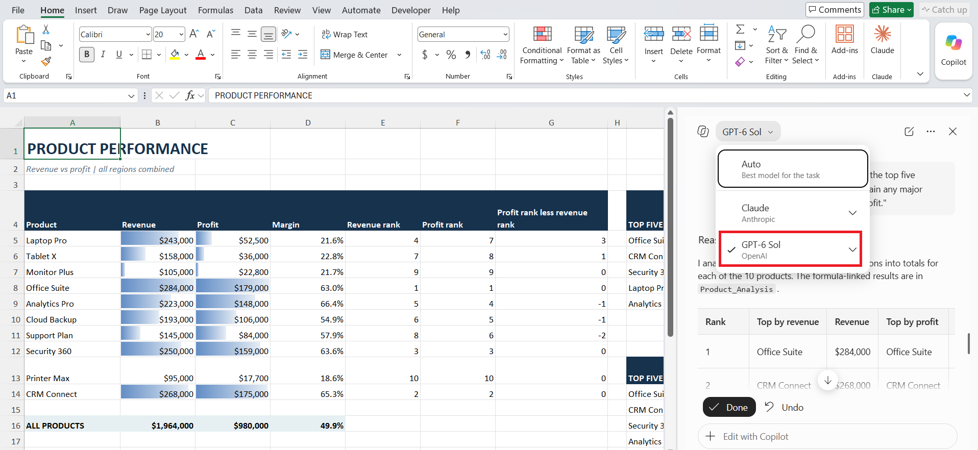Click the Comma Style icon

pyautogui.click(x=468, y=55)
